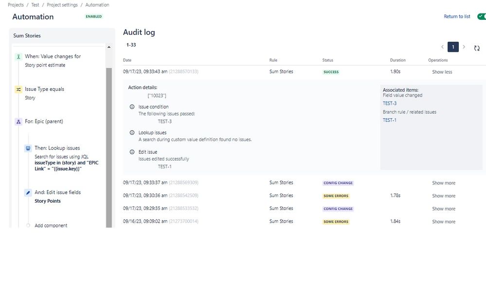The image size is (486, 290).
Task: Click the info icon next to Lookup issues
Action: (x=132, y=132)
